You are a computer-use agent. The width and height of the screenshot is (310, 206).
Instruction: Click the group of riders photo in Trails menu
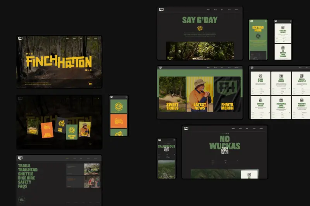(92, 182)
